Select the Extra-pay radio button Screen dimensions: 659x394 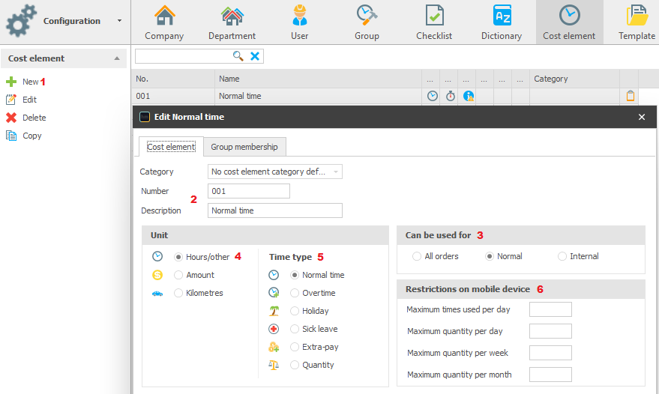[x=295, y=347]
